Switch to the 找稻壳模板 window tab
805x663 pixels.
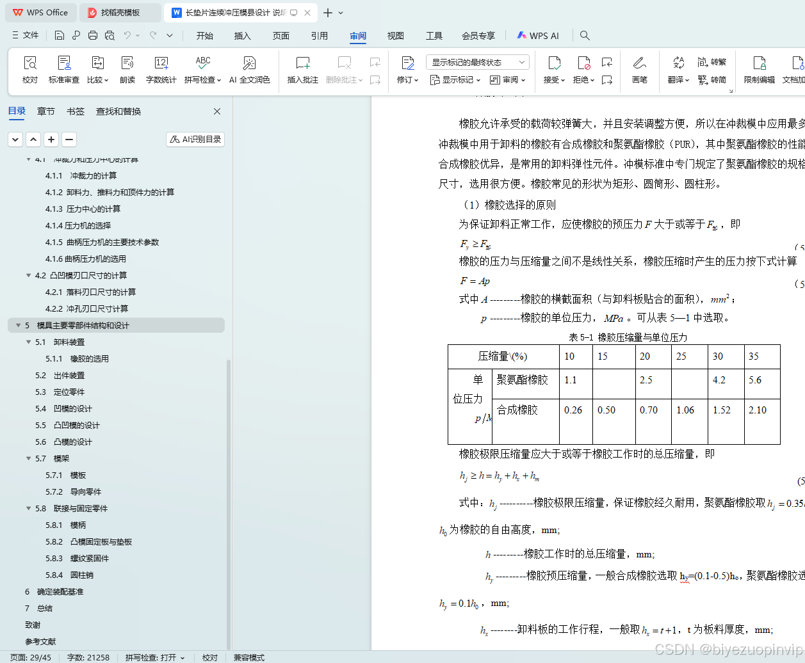pos(120,13)
